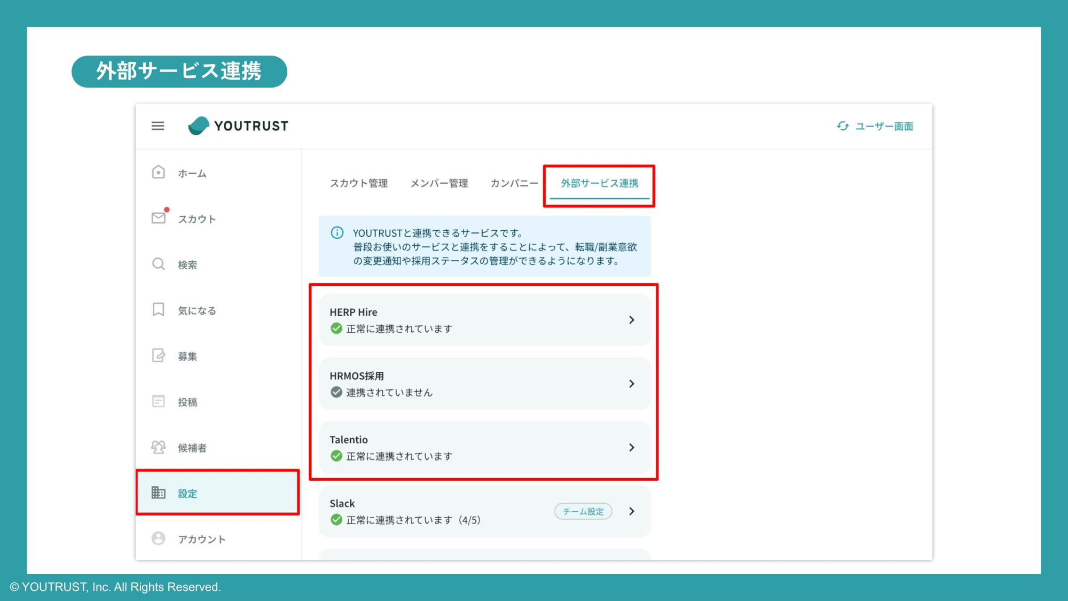Switch to the メンバー管理 tab

[439, 183]
